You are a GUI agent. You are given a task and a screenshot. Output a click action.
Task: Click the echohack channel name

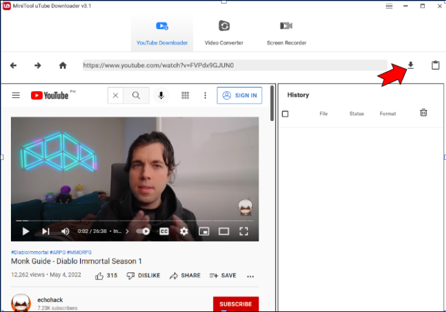click(50, 300)
